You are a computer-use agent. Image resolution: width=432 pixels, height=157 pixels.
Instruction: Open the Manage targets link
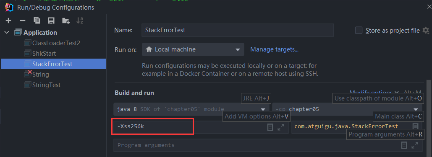[x=275, y=49]
